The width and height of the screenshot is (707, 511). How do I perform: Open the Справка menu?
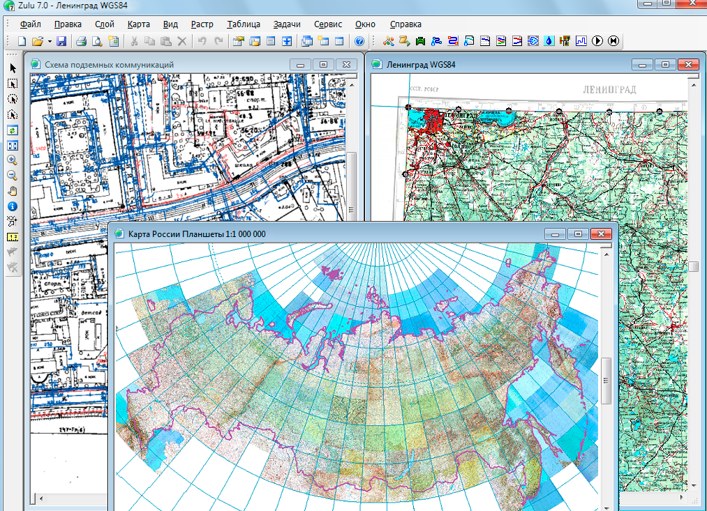point(405,24)
